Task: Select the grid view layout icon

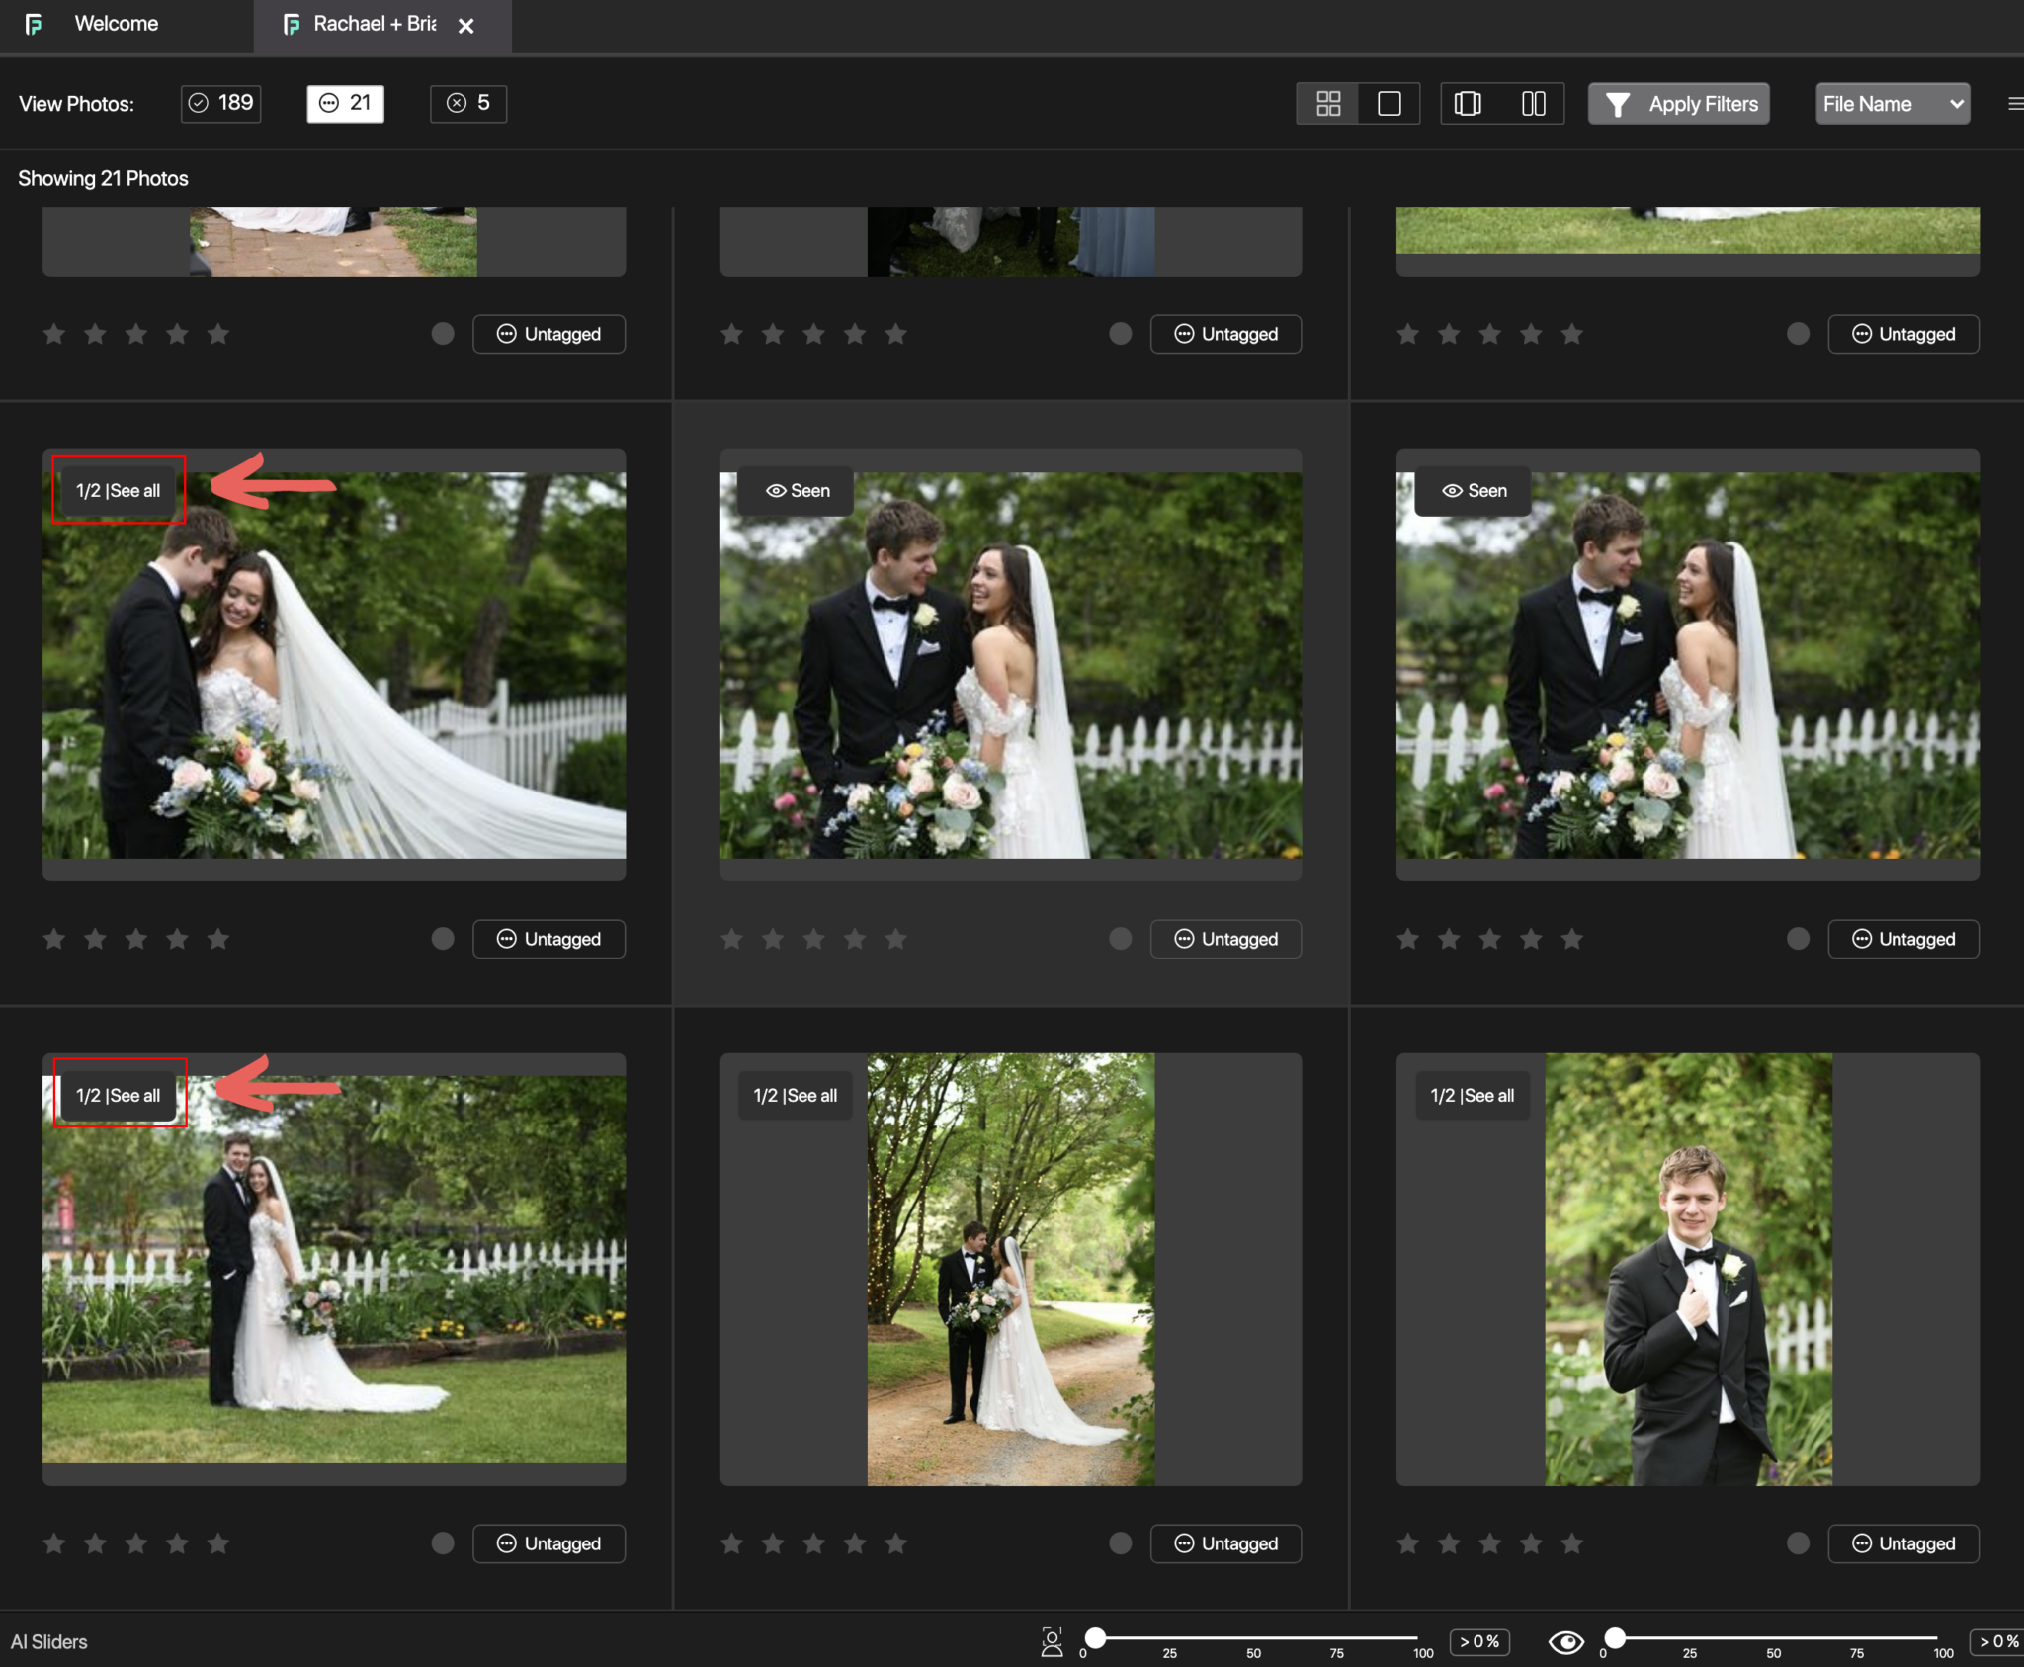Action: pyautogui.click(x=1327, y=103)
